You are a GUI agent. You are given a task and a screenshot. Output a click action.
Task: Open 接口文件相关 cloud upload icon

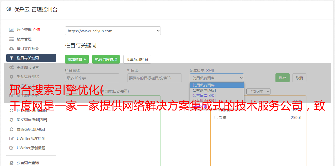[12, 49]
